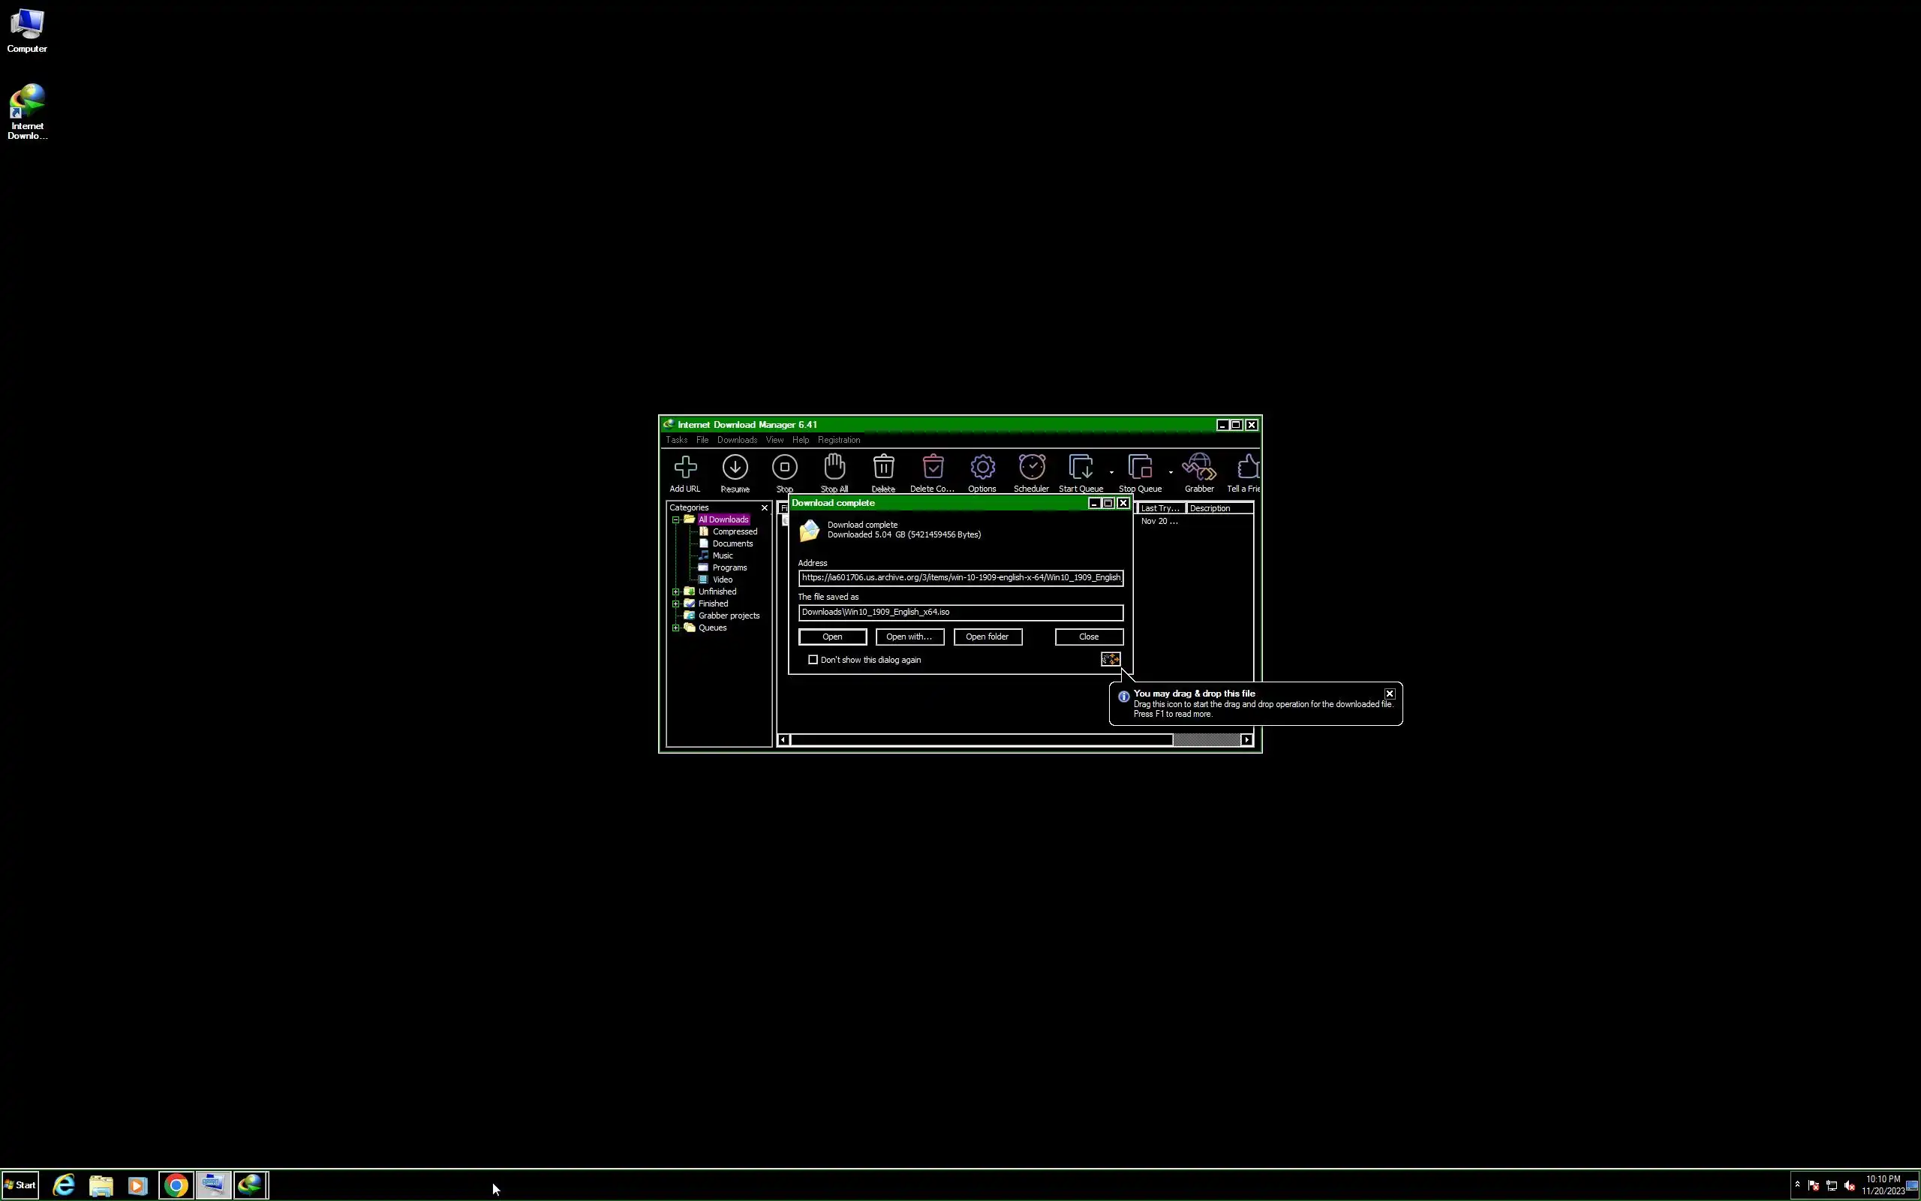
Task: Open the Start Queue dropdown arrow
Action: (1111, 473)
